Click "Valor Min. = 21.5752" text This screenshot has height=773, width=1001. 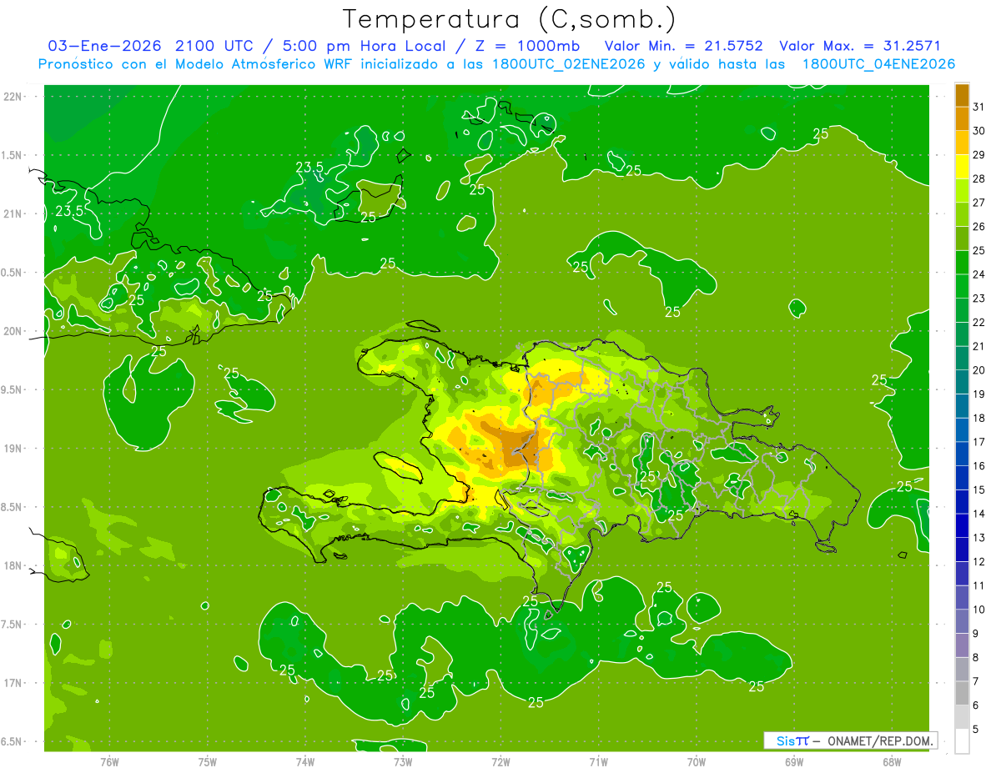coord(684,46)
